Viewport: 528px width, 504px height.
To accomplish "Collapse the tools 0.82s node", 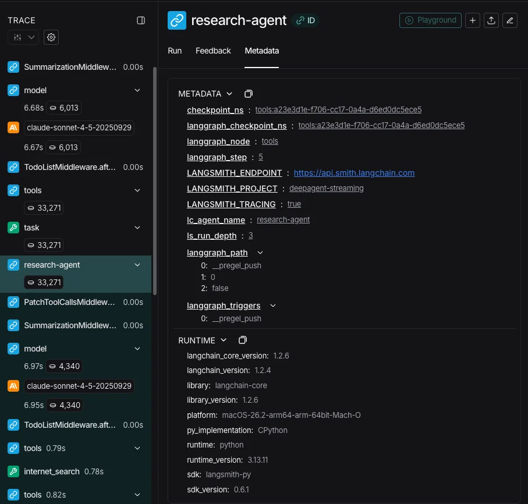I will click(x=137, y=495).
